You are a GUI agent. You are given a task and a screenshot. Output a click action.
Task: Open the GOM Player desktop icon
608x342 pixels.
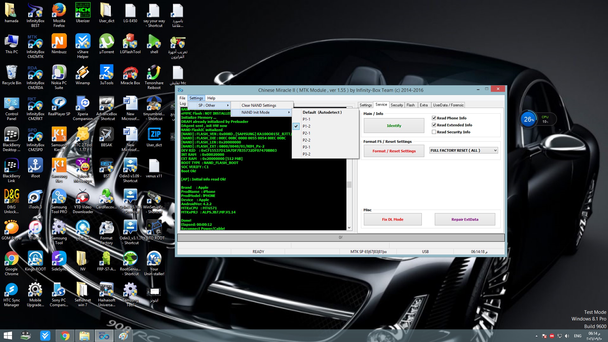(11, 230)
